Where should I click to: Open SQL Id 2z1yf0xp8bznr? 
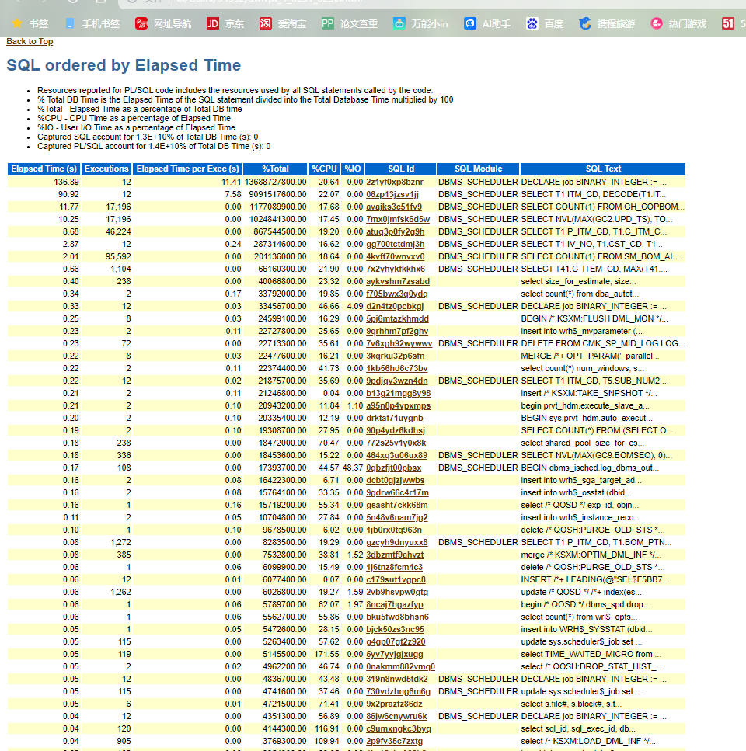coord(394,182)
